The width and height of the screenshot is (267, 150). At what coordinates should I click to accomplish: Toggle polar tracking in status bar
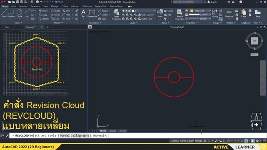click(229, 141)
